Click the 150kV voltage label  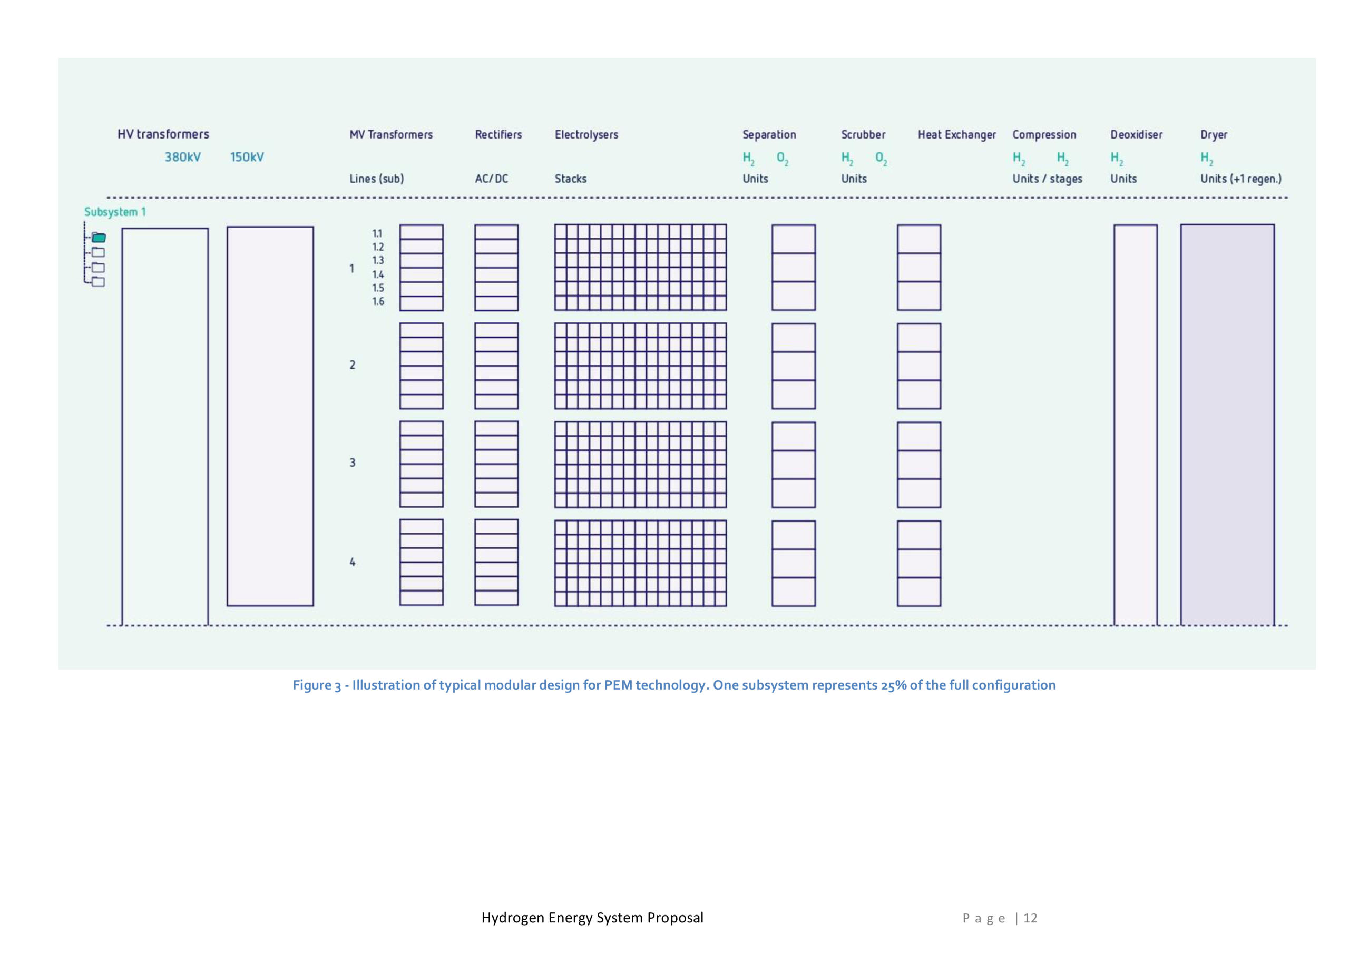point(247,158)
